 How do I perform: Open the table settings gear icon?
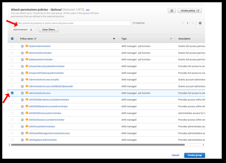(200, 23)
